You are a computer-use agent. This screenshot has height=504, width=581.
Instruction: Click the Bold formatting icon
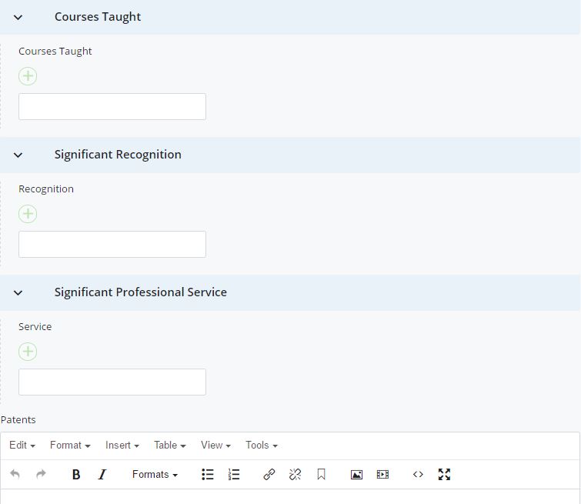pos(76,475)
